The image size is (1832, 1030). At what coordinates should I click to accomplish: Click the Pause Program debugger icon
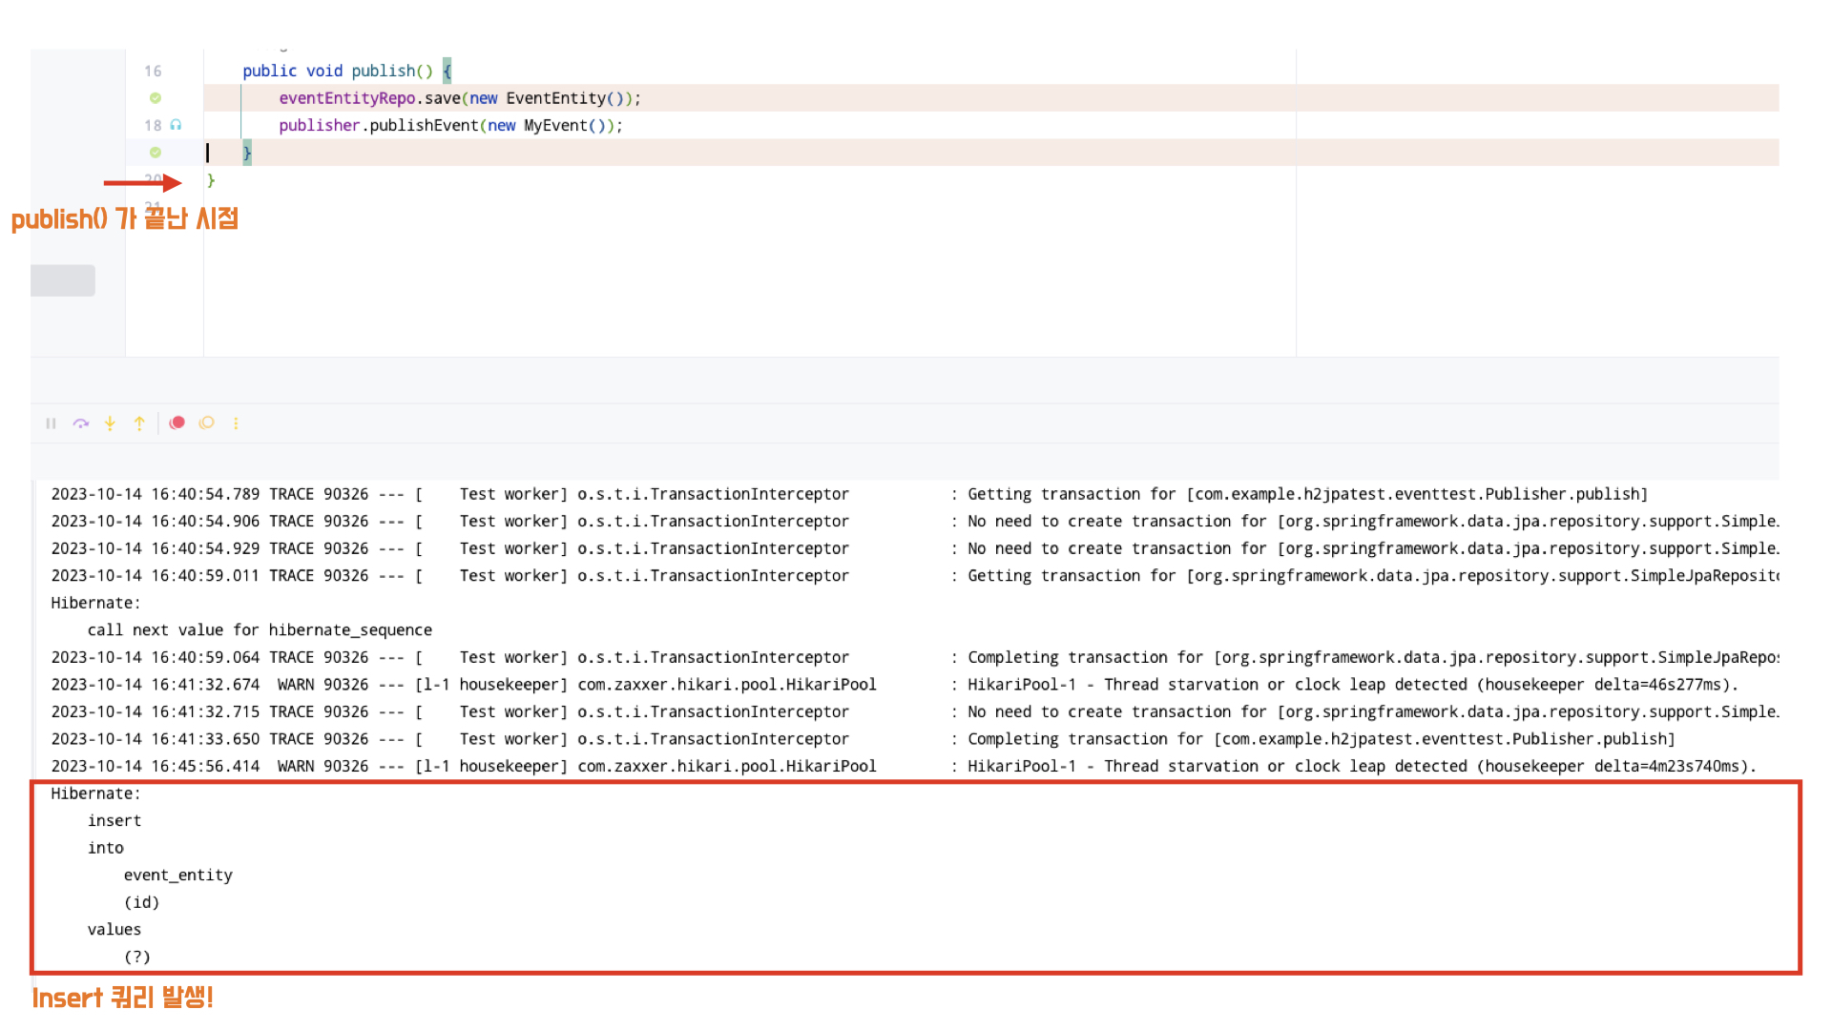pyautogui.click(x=51, y=423)
